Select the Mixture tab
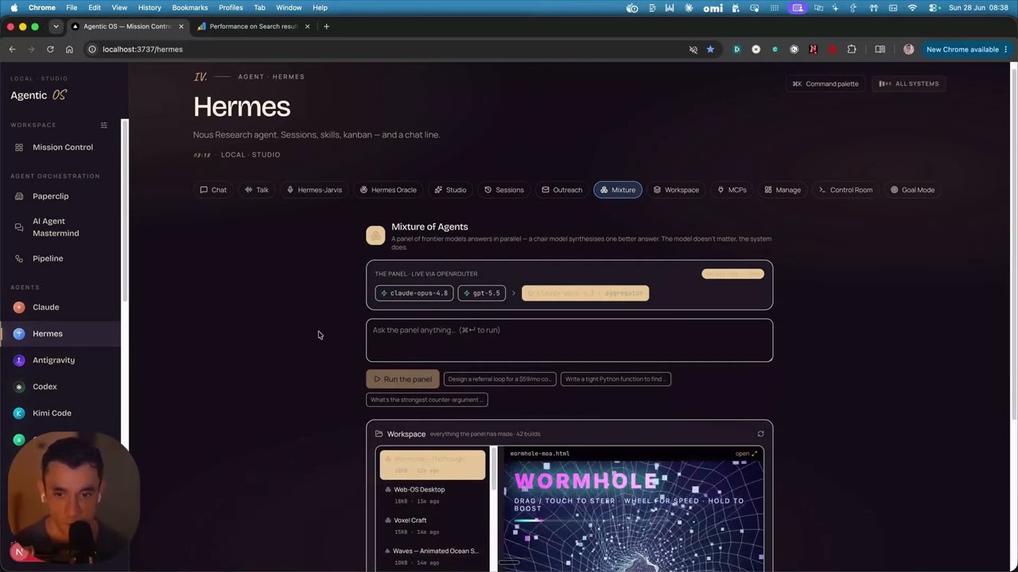This screenshot has height=572, width=1018. tap(617, 190)
